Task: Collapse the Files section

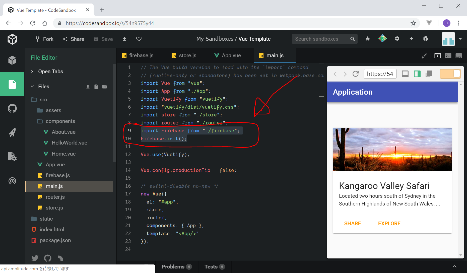Action: (32, 87)
